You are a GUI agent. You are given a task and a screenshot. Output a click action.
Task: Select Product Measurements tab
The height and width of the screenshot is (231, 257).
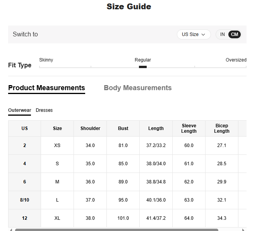point(46,88)
